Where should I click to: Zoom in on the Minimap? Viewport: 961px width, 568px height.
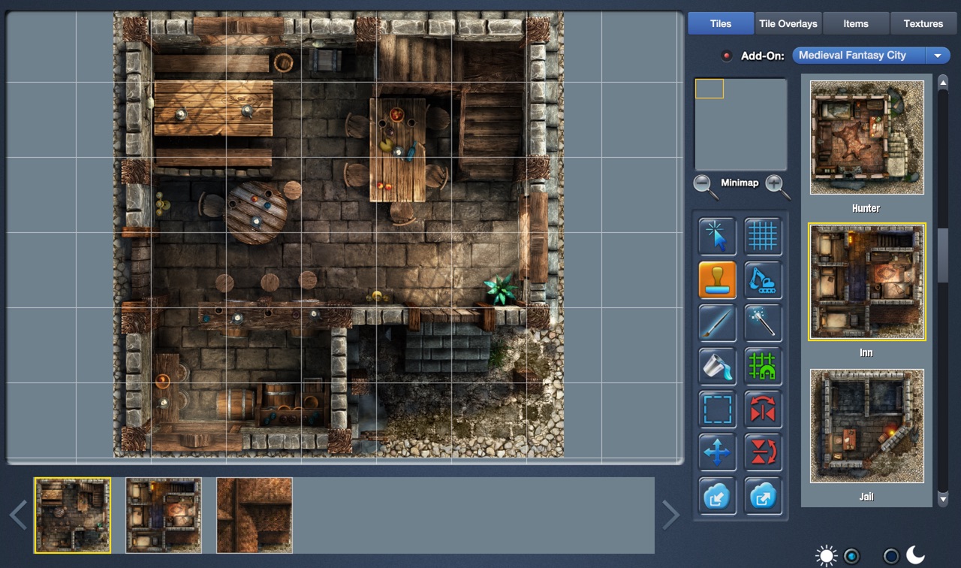(774, 184)
